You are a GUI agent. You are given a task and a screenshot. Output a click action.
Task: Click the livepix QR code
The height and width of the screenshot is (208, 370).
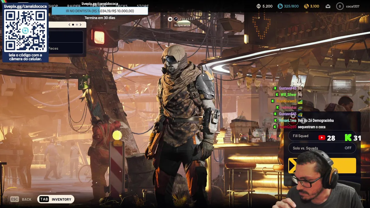[25, 31]
